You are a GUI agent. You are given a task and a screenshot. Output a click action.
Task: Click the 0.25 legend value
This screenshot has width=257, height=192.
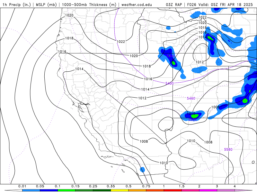[x=93, y=186]
